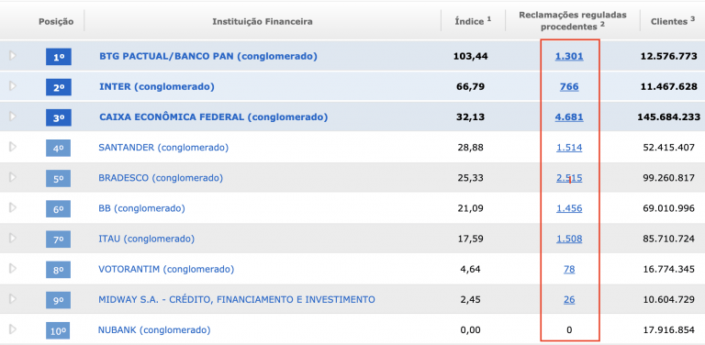
Task: Expand the SANTANDER row triangle
Action: pos(13,147)
